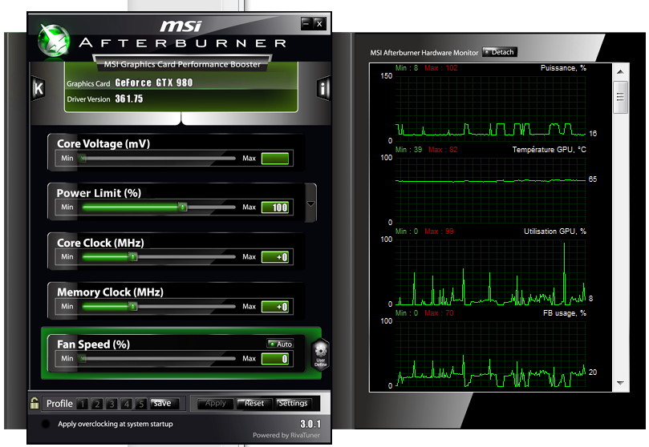Click the Power Limit value field showing 100
The image size is (649, 447).
tap(275, 207)
